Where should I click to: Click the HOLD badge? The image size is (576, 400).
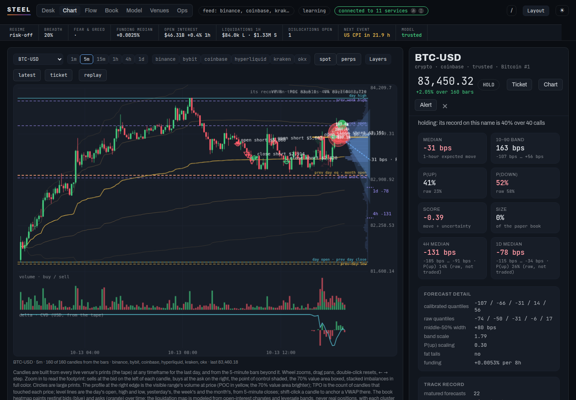pyautogui.click(x=488, y=85)
